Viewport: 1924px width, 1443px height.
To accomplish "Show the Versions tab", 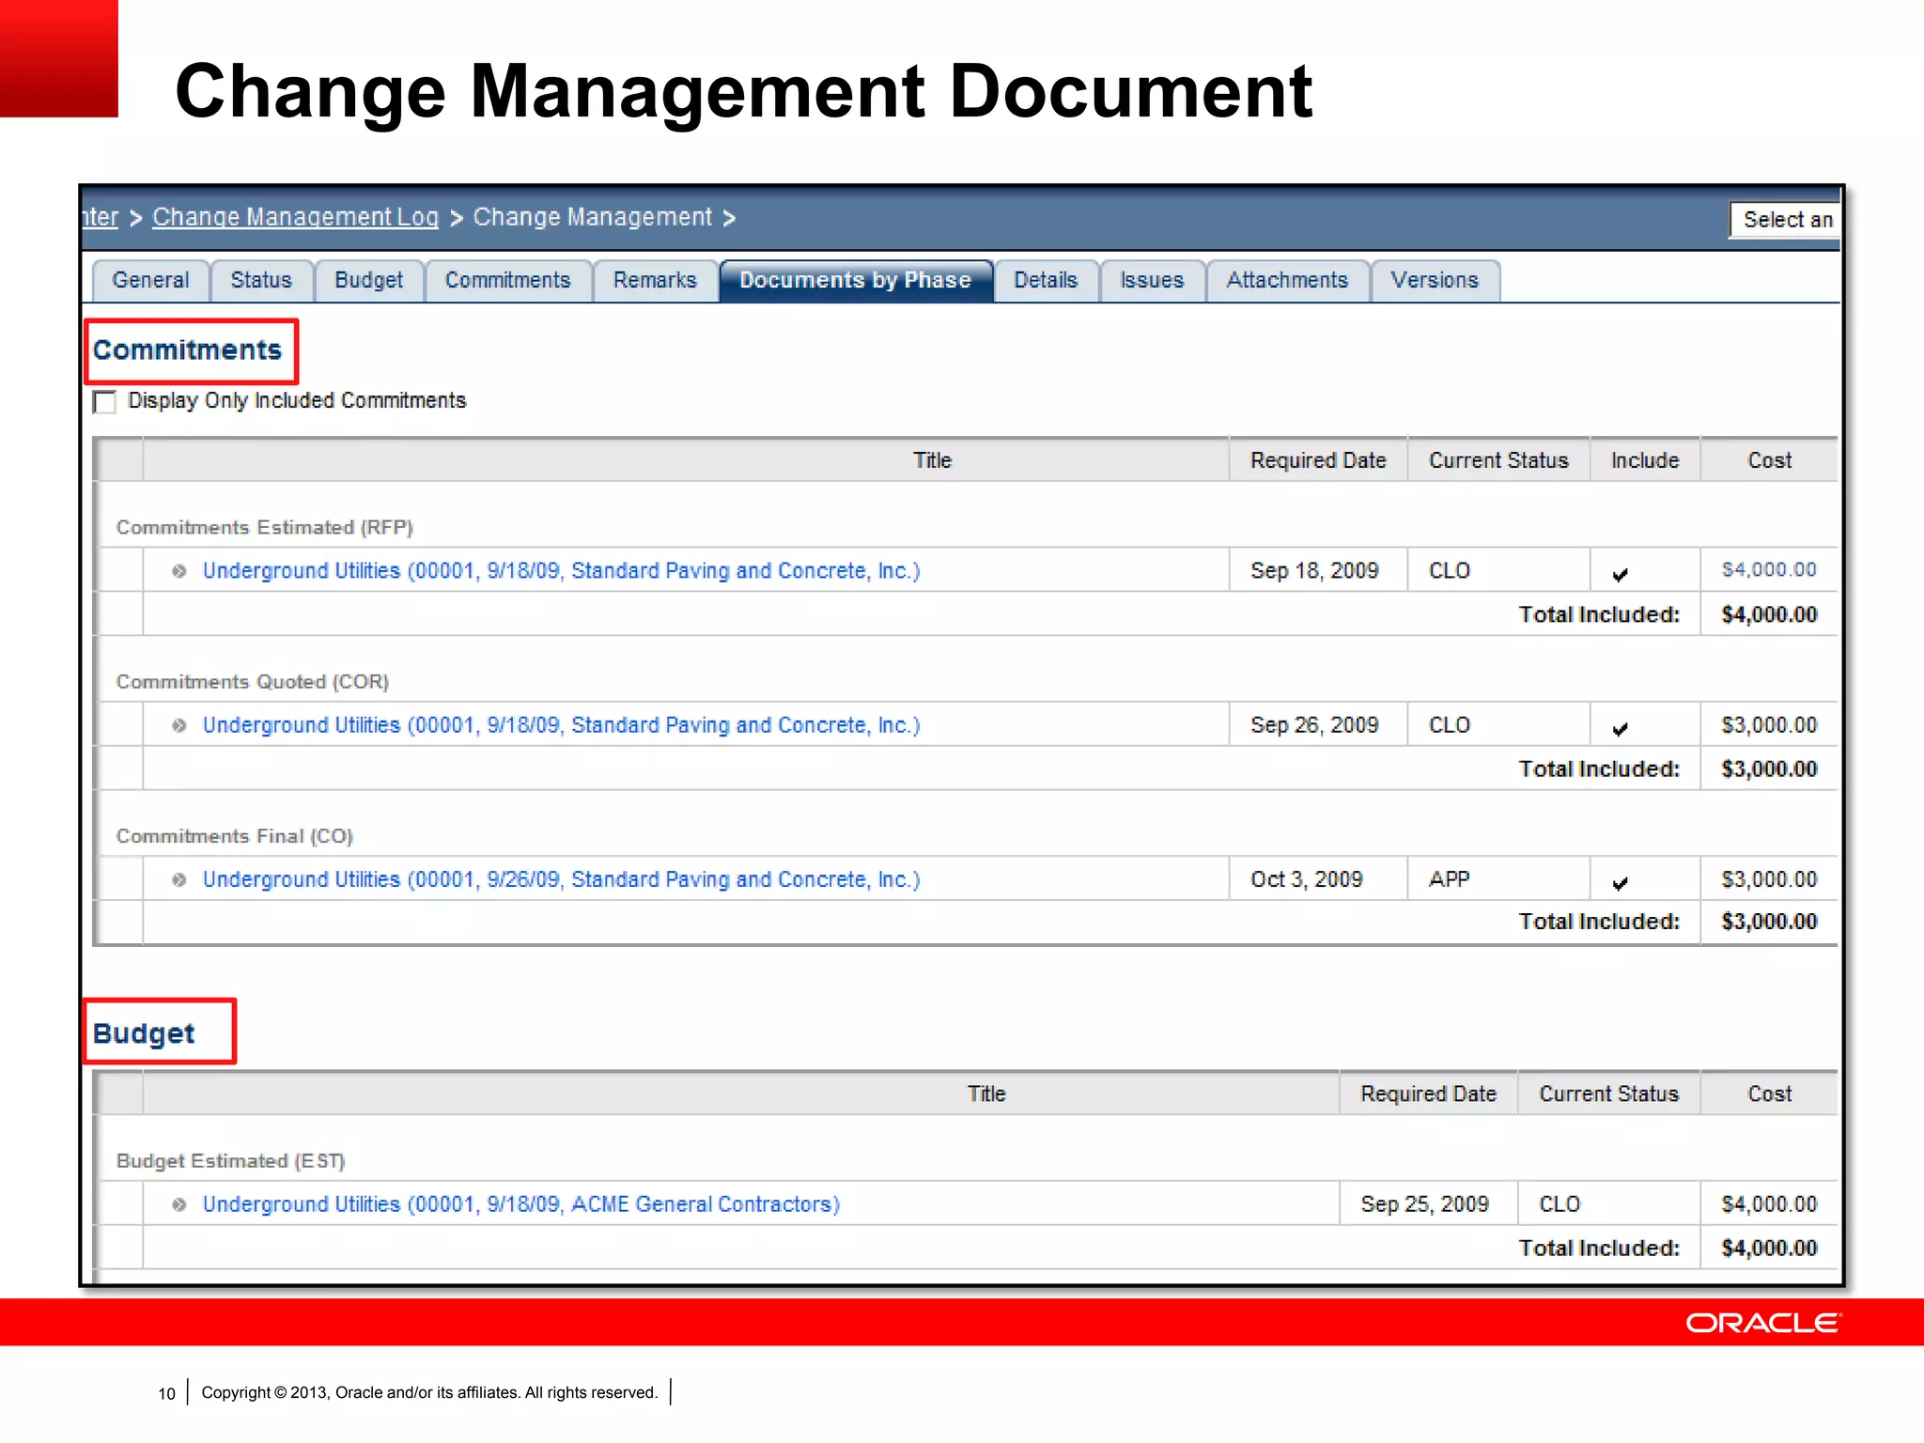I will (x=1435, y=281).
